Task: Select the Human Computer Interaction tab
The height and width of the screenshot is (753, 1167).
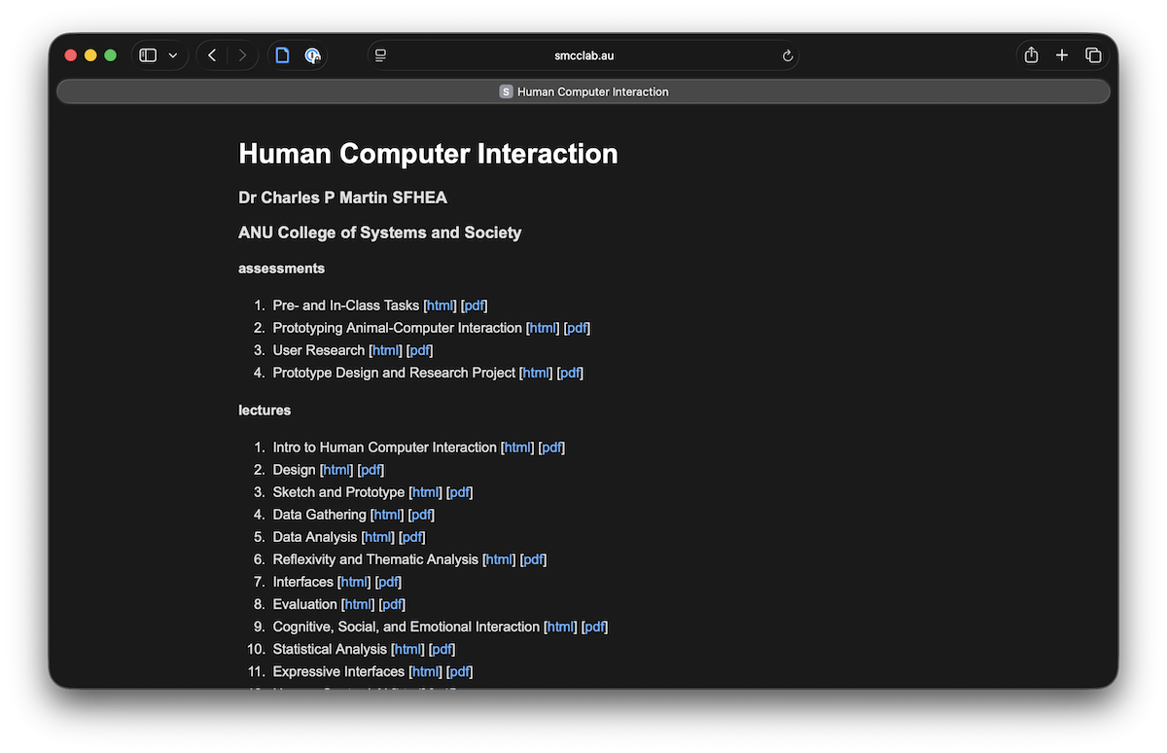Action: coord(583,90)
